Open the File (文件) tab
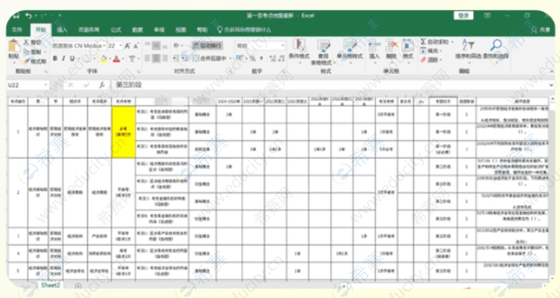560x298 pixels. 17,30
